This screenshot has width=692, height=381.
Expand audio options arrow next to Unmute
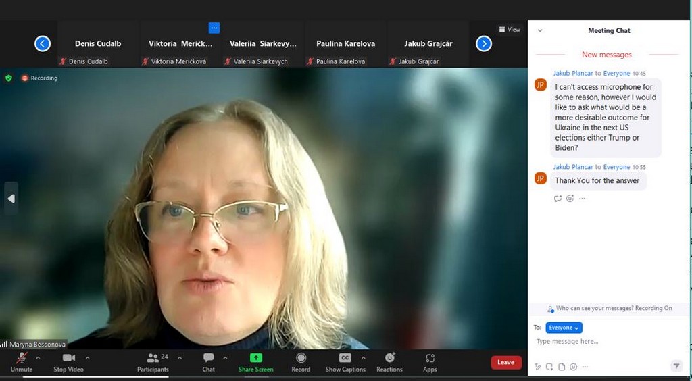(x=38, y=357)
